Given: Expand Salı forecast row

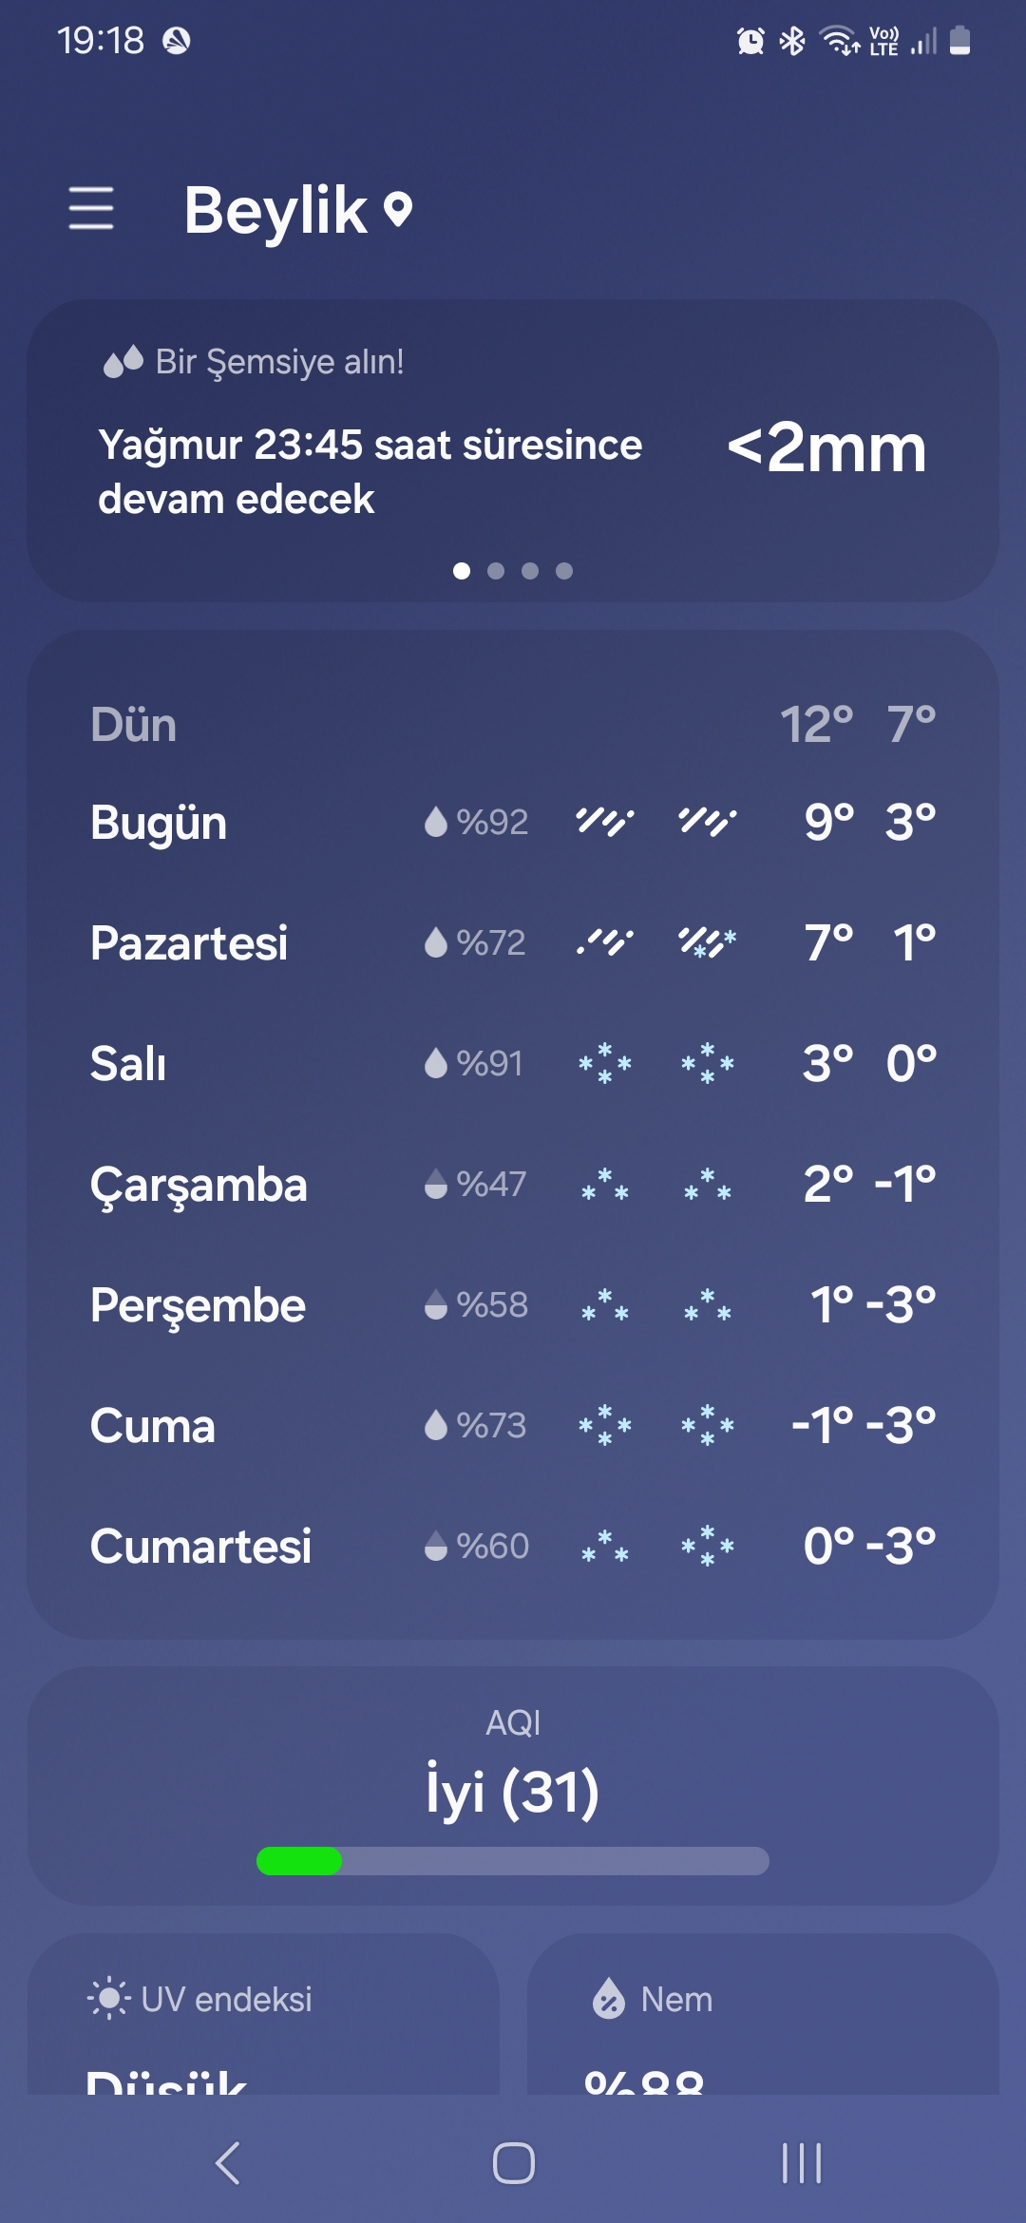Looking at the screenshot, I should click(513, 1063).
